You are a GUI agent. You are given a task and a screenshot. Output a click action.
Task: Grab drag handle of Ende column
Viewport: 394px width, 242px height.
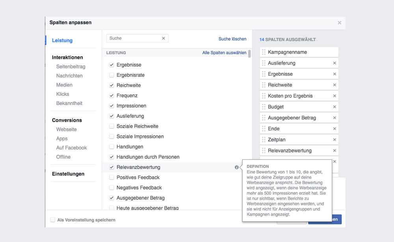(x=264, y=128)
